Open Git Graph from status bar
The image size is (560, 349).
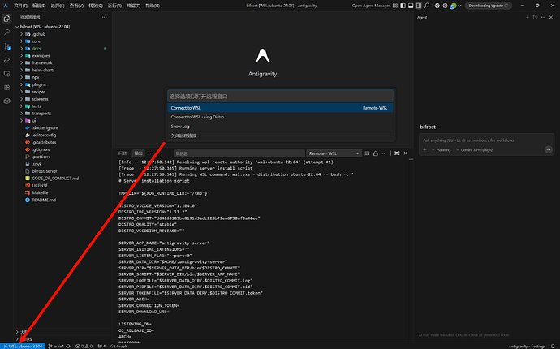(118, 346)
